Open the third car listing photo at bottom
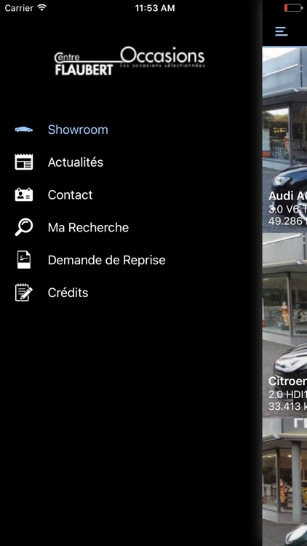307x546 pixels. point(284,482)
